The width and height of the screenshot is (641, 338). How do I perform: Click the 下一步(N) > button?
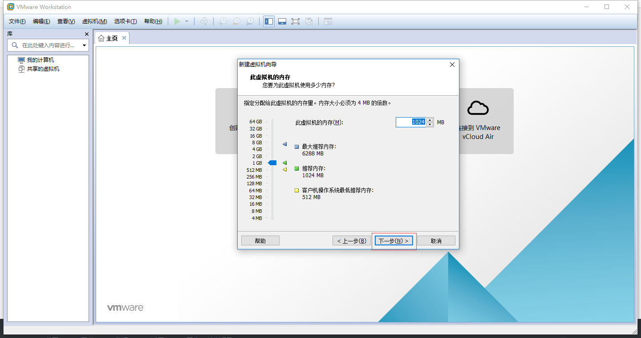pyautogui.click(x=394, y=241)
